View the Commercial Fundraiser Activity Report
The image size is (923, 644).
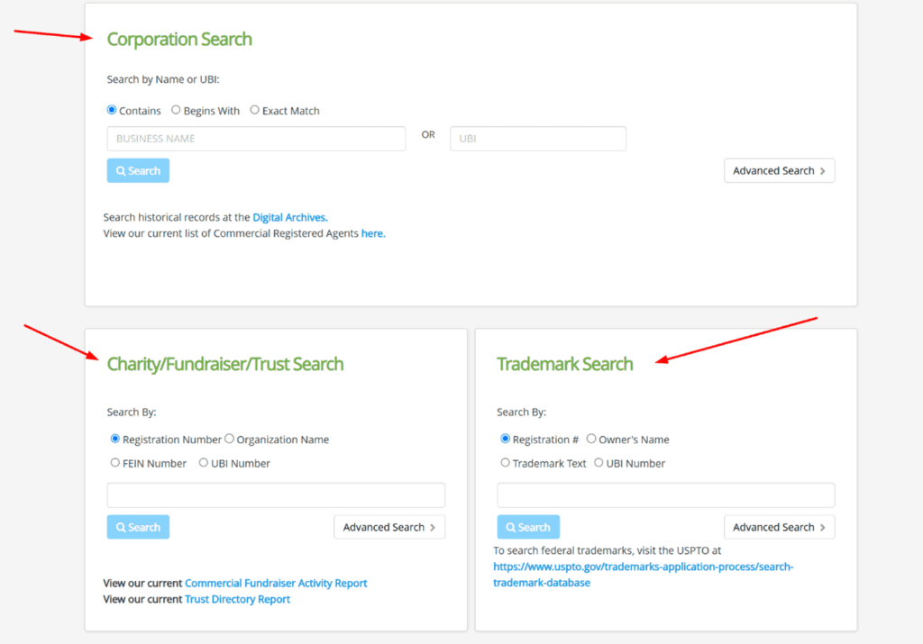276,583
